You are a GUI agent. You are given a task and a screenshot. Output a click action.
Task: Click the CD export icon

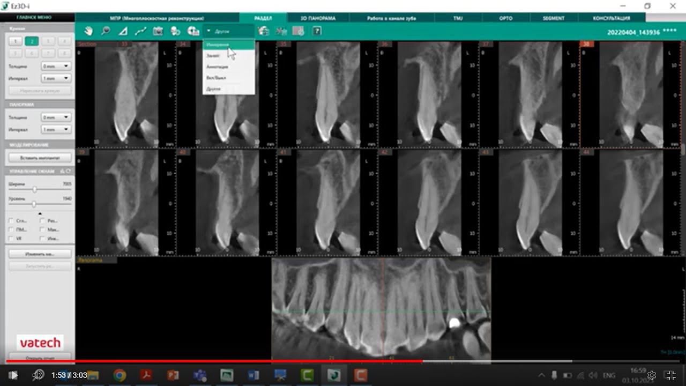[193, 31]
